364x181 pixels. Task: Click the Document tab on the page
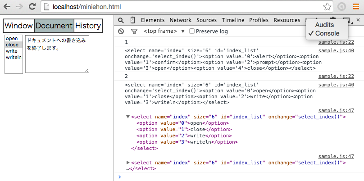[54, 26]
